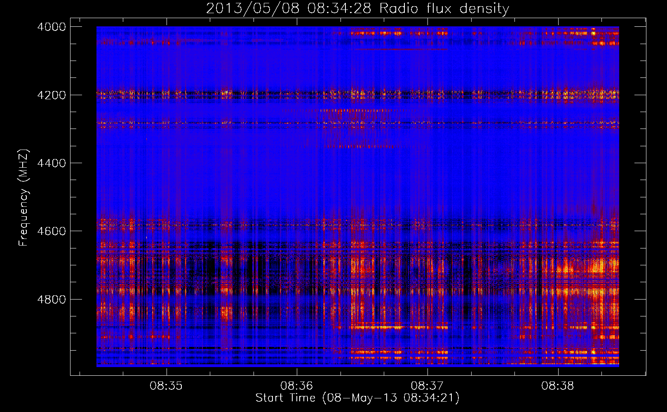This screenshot has height=412, width=667.
Task: Click the 08:37 time axis label
Action: tap(427, 386)
